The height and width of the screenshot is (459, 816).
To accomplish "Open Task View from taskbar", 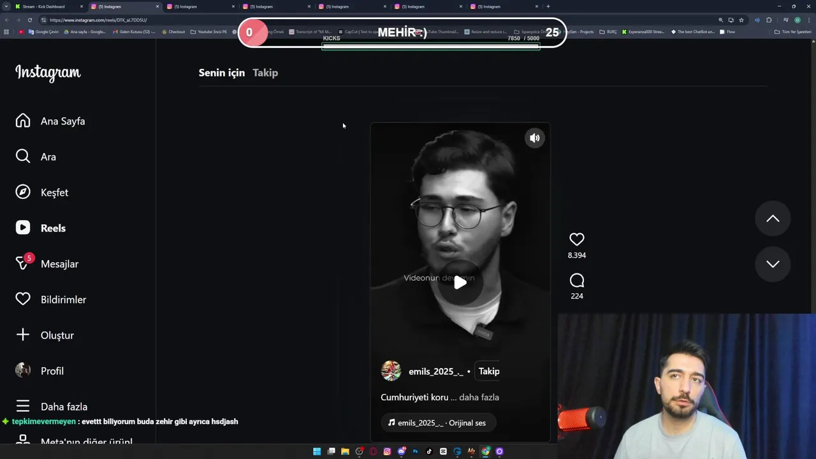I will tap(331, 451).
